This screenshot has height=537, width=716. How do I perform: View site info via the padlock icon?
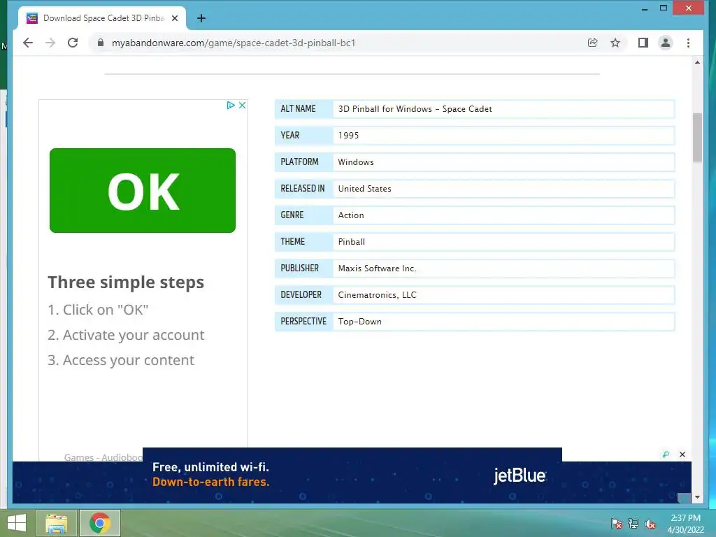pos(101,43)
